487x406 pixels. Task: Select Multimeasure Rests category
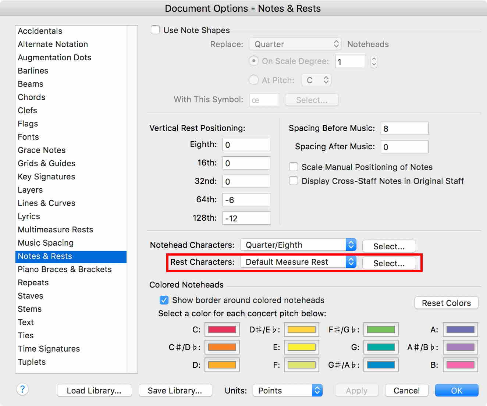(x=71, y=229)
